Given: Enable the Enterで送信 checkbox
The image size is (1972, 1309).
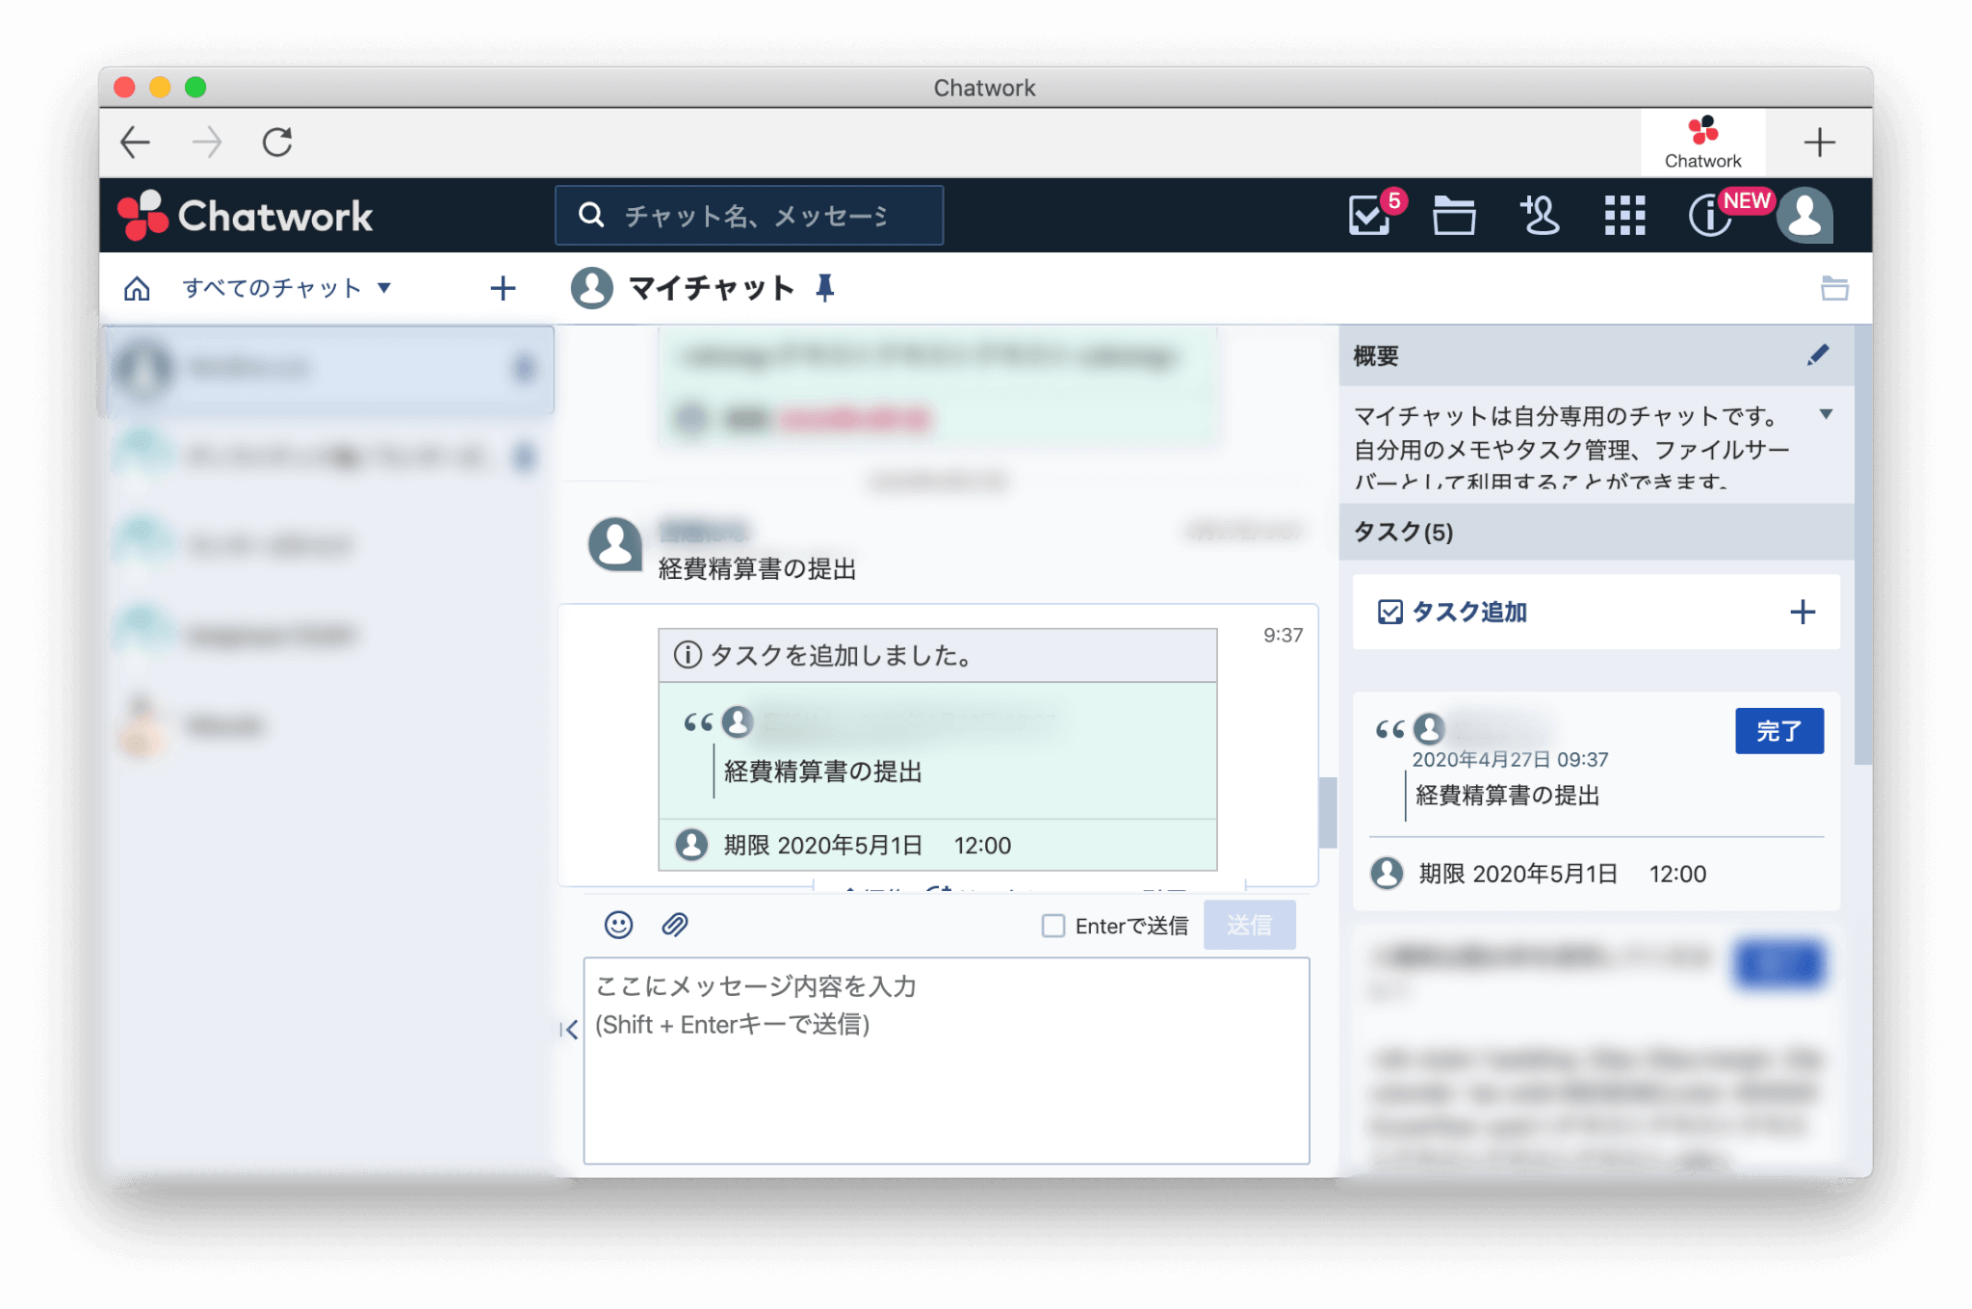Looking at the screenshot, I should [x=1053, y=926].
